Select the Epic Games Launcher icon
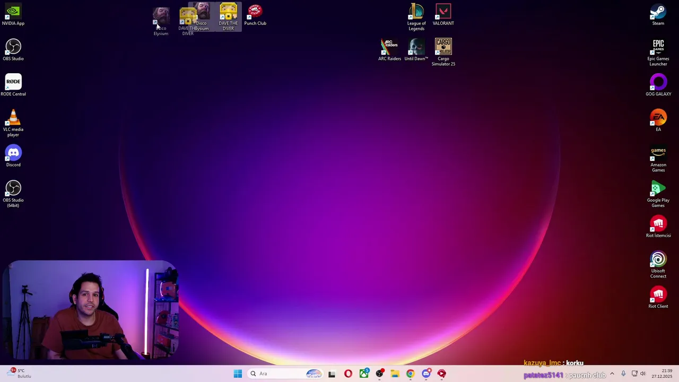Screen dimensions: 679x382 tap(658, 53)
